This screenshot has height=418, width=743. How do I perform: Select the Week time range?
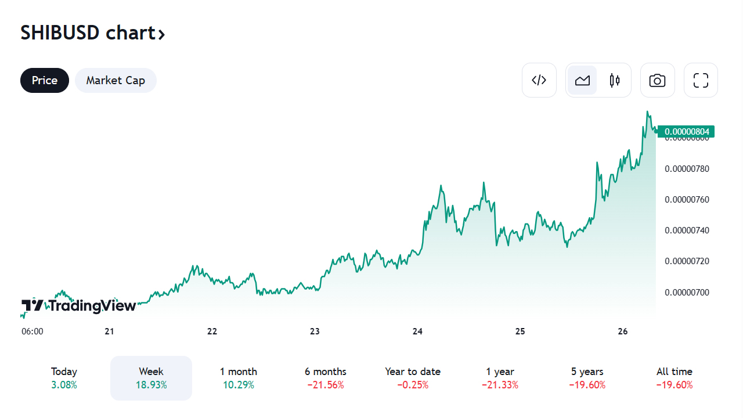tap(151, 378)
